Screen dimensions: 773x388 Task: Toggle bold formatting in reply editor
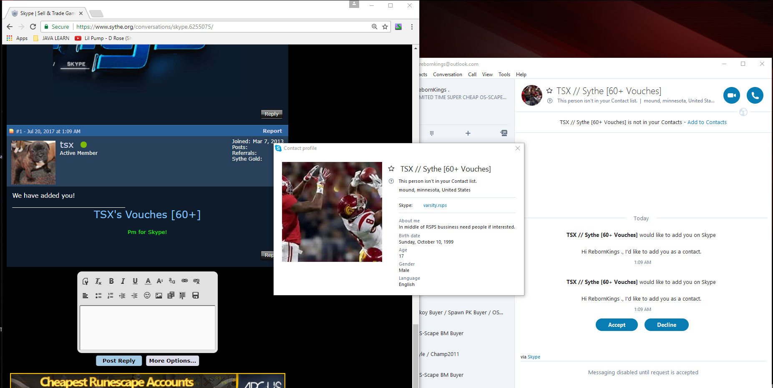coord(111,281)
